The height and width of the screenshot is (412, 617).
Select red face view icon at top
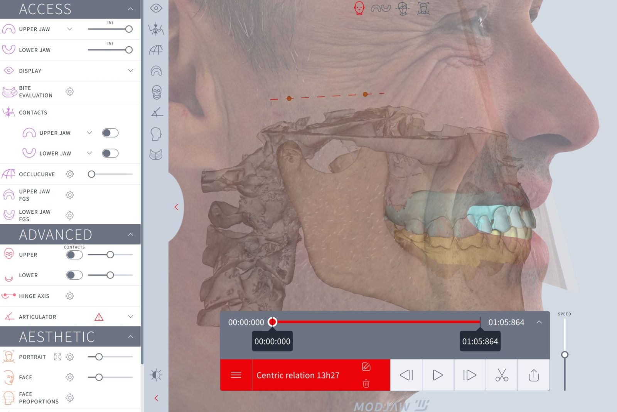point(359,8)
